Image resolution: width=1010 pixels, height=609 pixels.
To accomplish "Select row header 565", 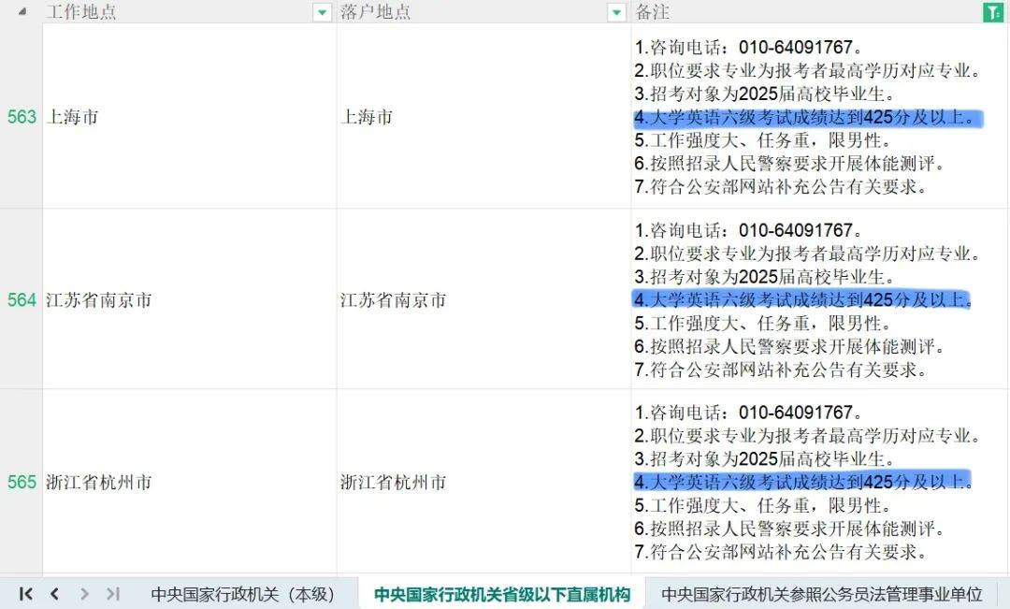I will point(22,482).
